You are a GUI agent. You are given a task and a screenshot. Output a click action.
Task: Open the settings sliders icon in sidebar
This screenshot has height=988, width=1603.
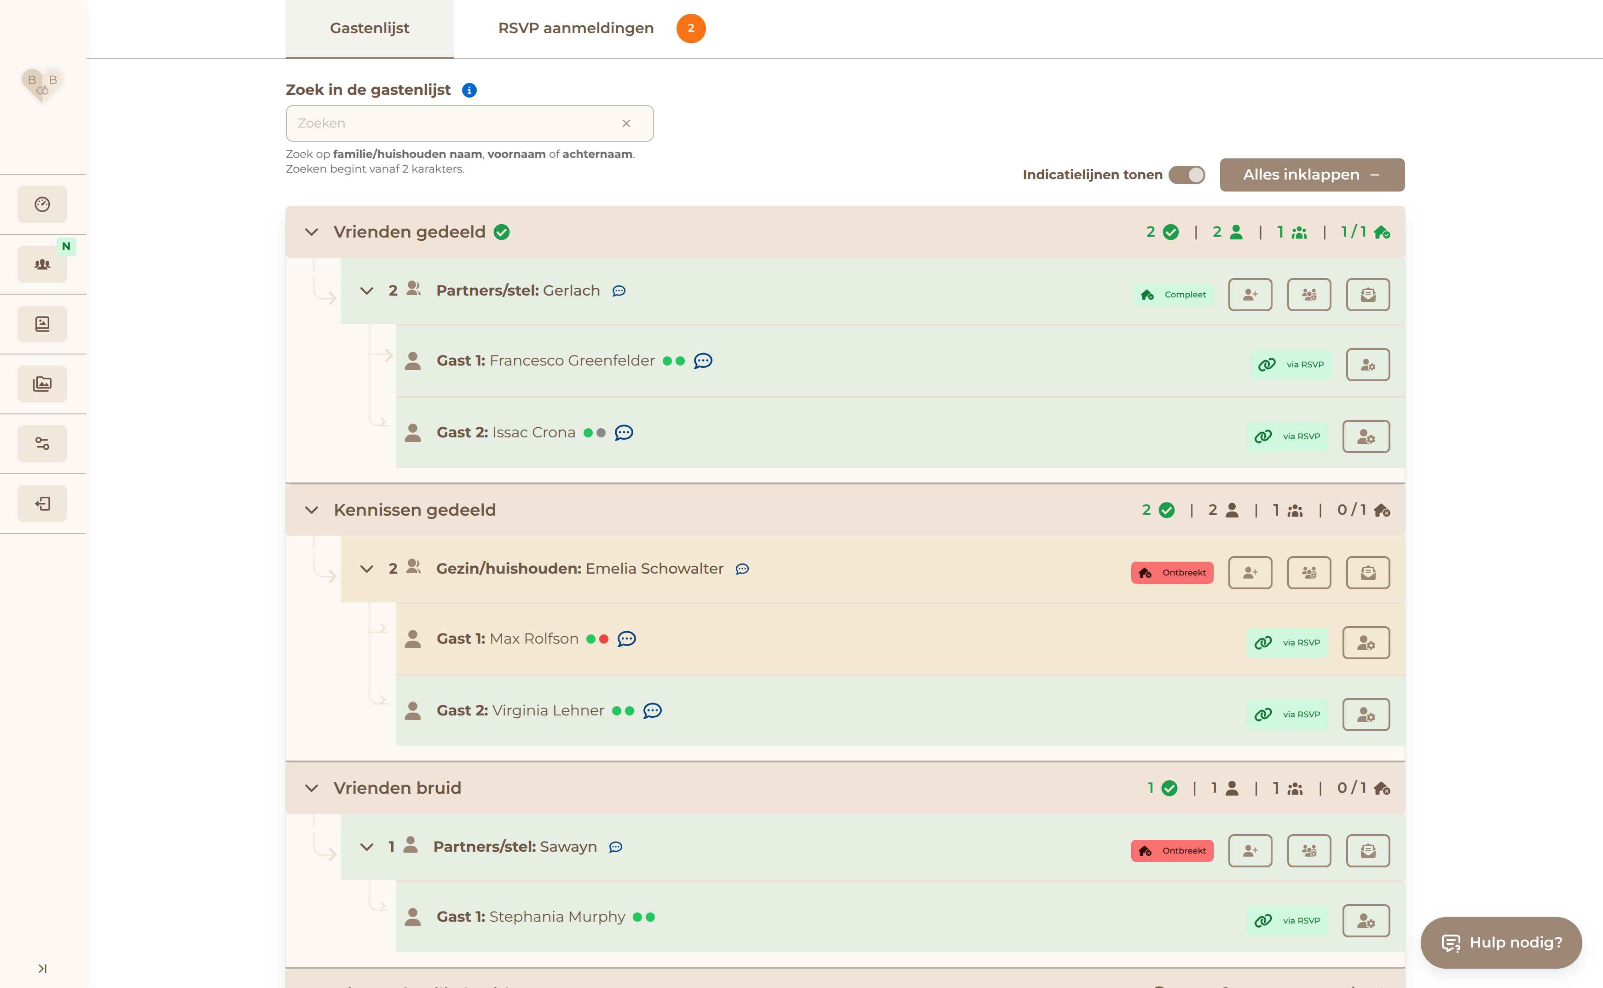click(42, 444)
